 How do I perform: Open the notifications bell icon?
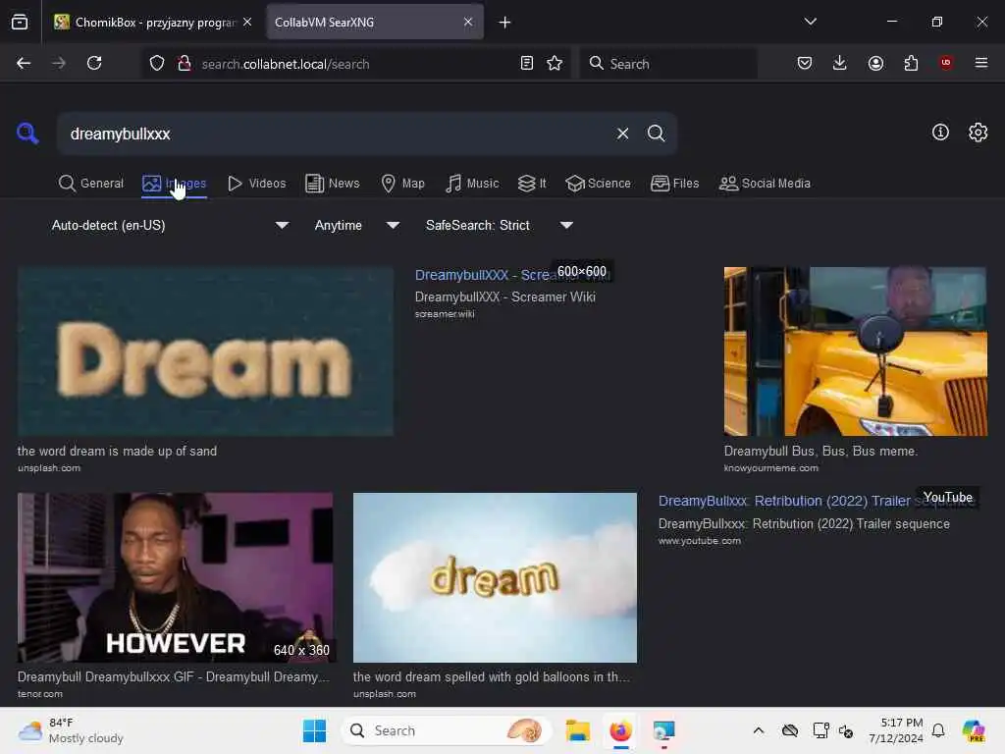[x=938, y=730]
